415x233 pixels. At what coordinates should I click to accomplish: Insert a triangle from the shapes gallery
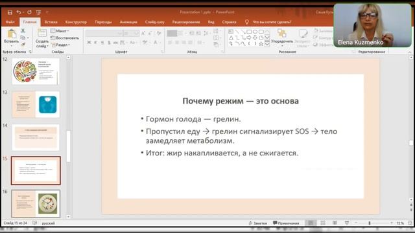click(231, 38)
